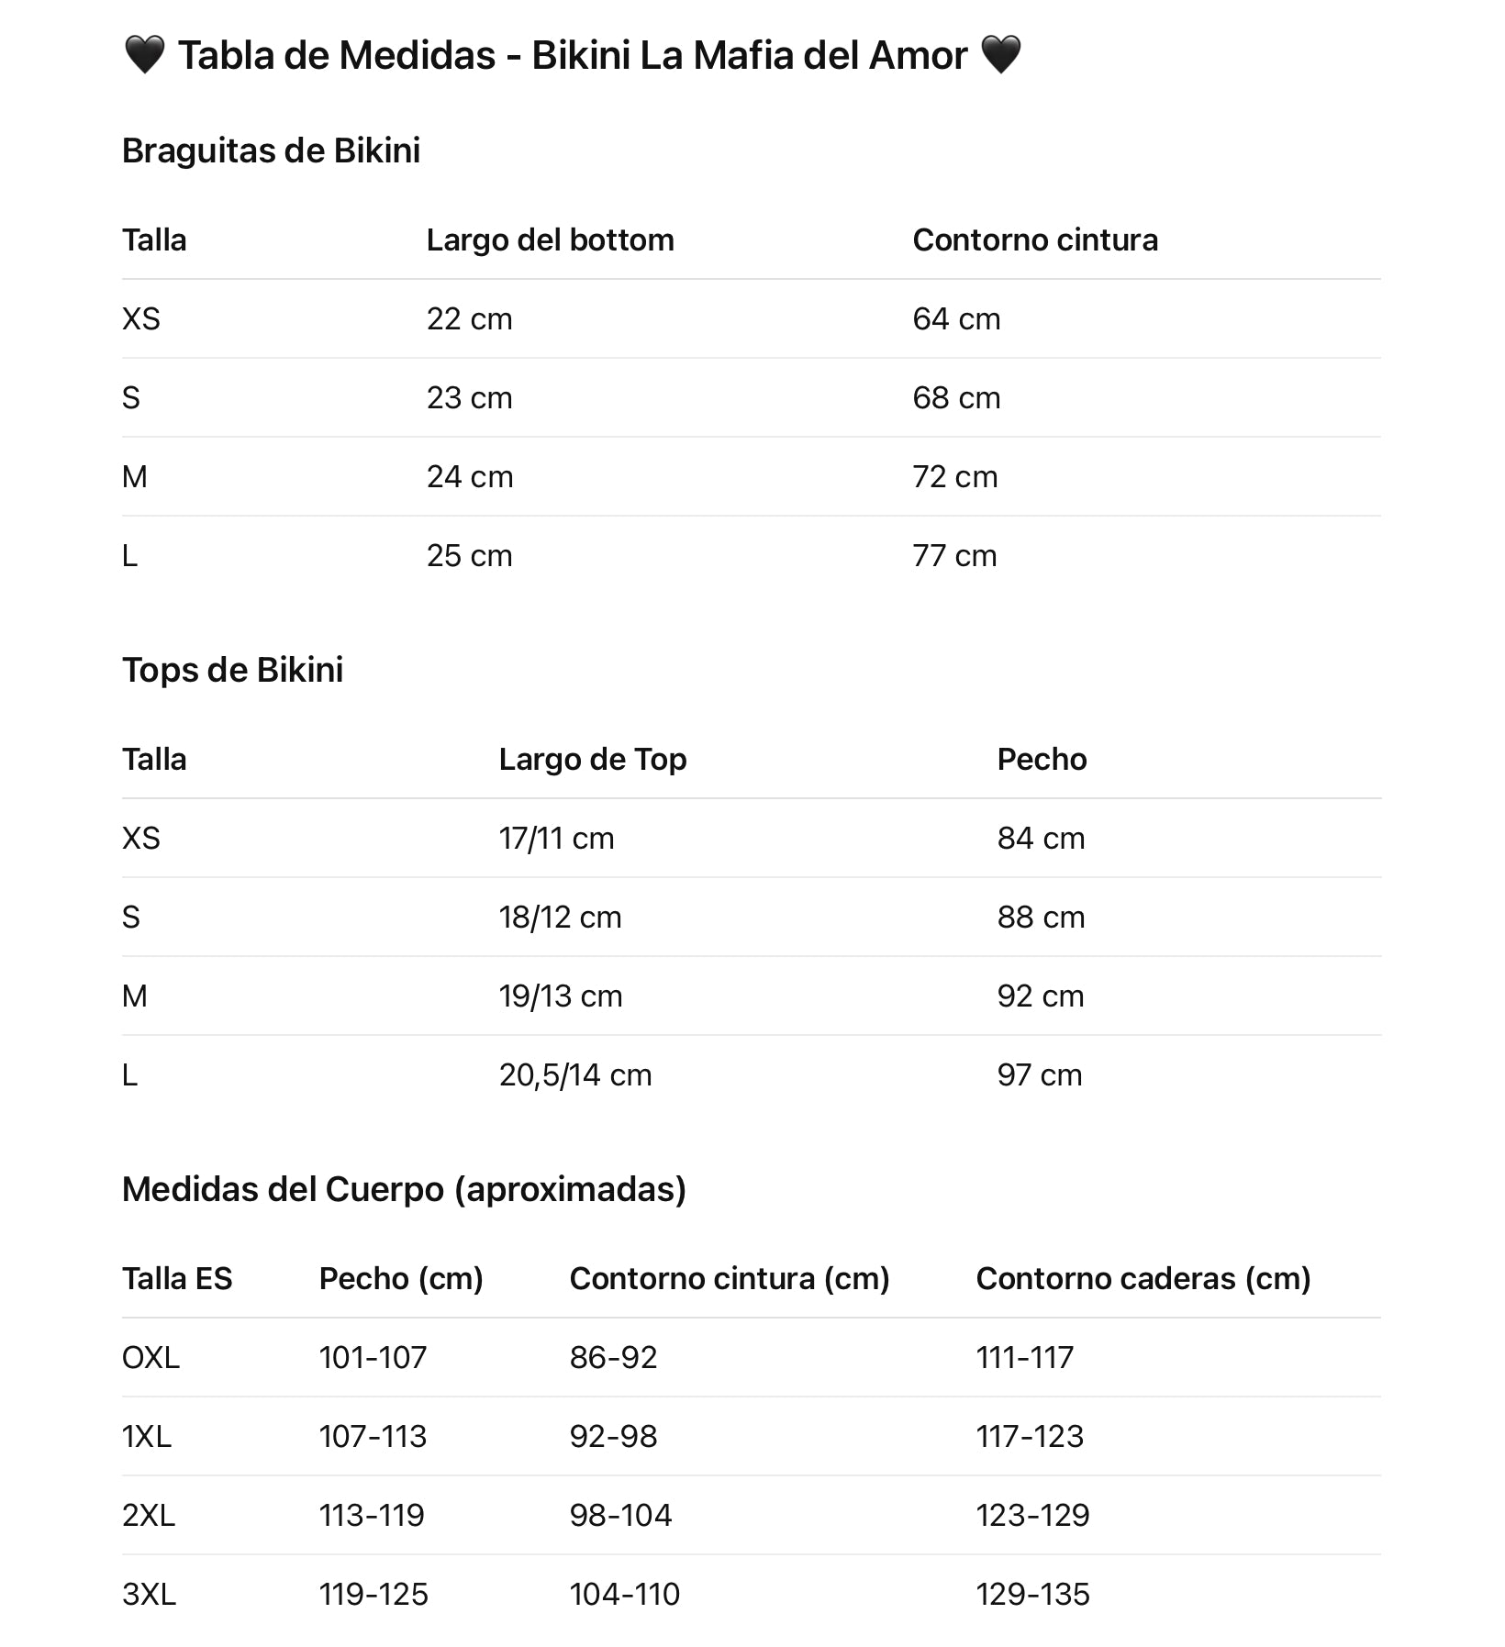Click the 64 cm waist cell
1505x1647 pixels.
(956, 318)
